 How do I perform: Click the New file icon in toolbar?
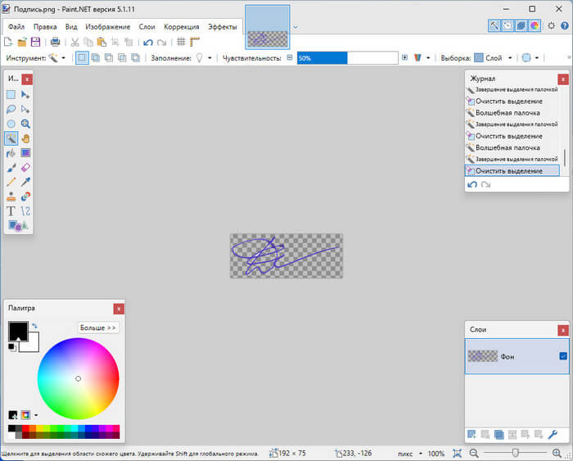pyautogui.click(x=8, y=42)
